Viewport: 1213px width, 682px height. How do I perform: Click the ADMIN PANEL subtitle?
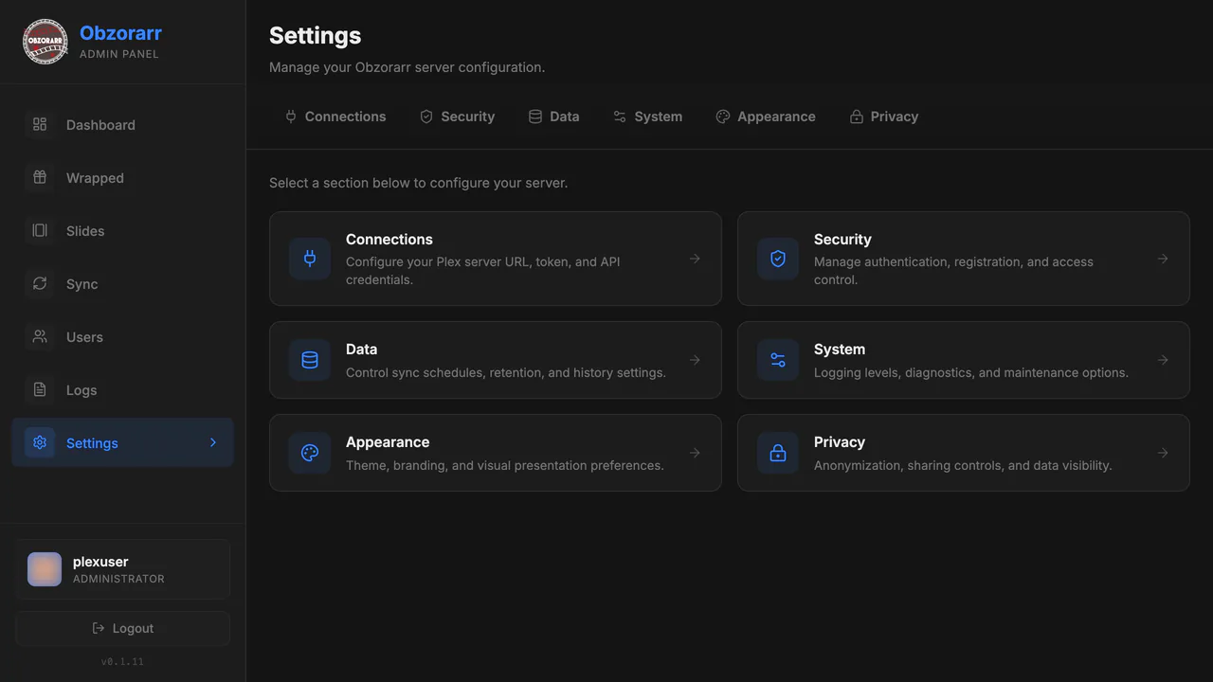coord(119,54)
